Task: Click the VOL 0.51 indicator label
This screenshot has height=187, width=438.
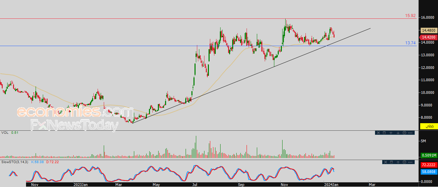Action: pyautogui.click(x=10, y=133)
